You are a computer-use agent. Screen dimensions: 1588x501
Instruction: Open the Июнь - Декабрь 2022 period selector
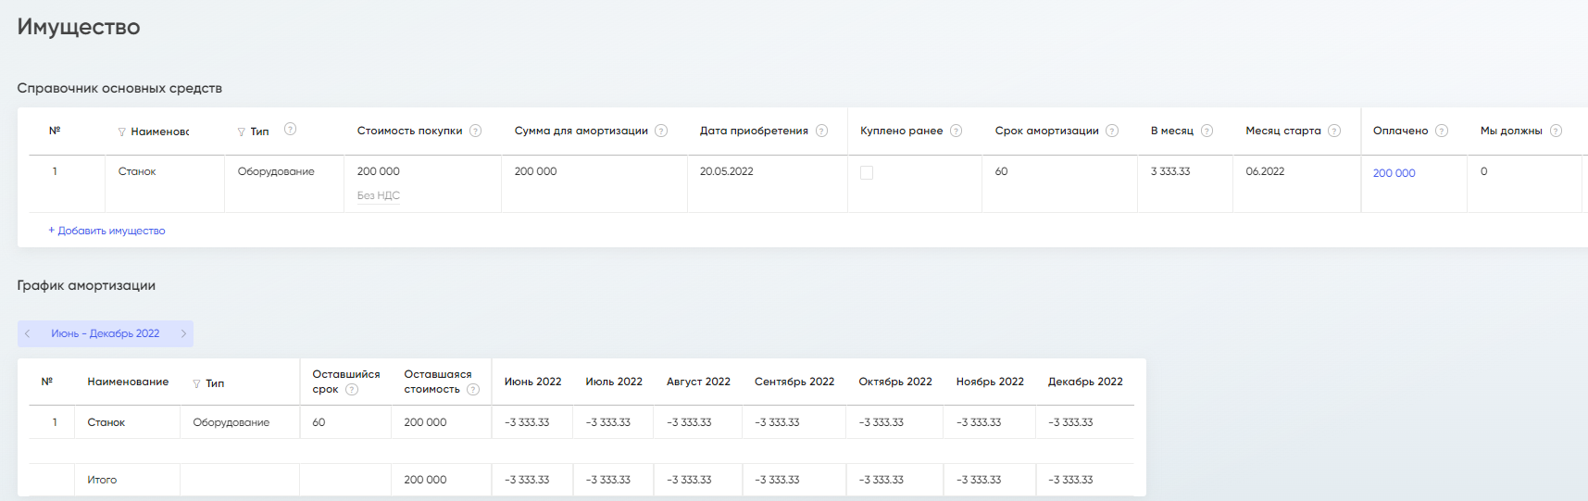point(105,333)
